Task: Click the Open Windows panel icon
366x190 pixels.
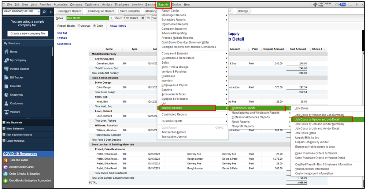Action: [4, 141]
